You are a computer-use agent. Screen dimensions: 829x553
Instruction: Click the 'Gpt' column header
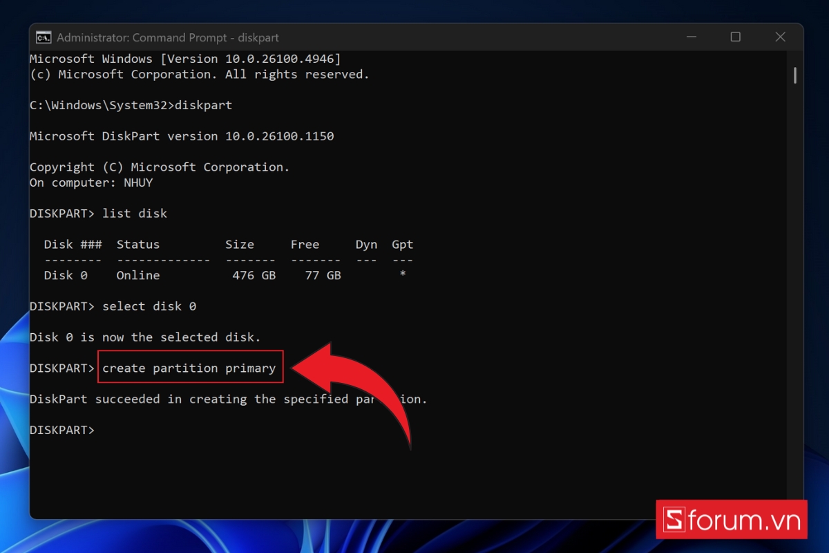402,244
